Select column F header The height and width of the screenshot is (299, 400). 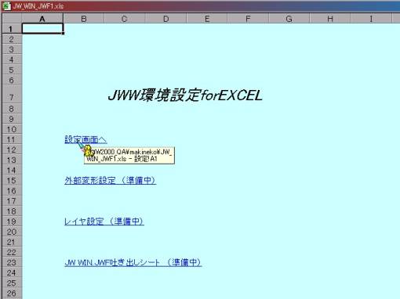click(248, 19)
